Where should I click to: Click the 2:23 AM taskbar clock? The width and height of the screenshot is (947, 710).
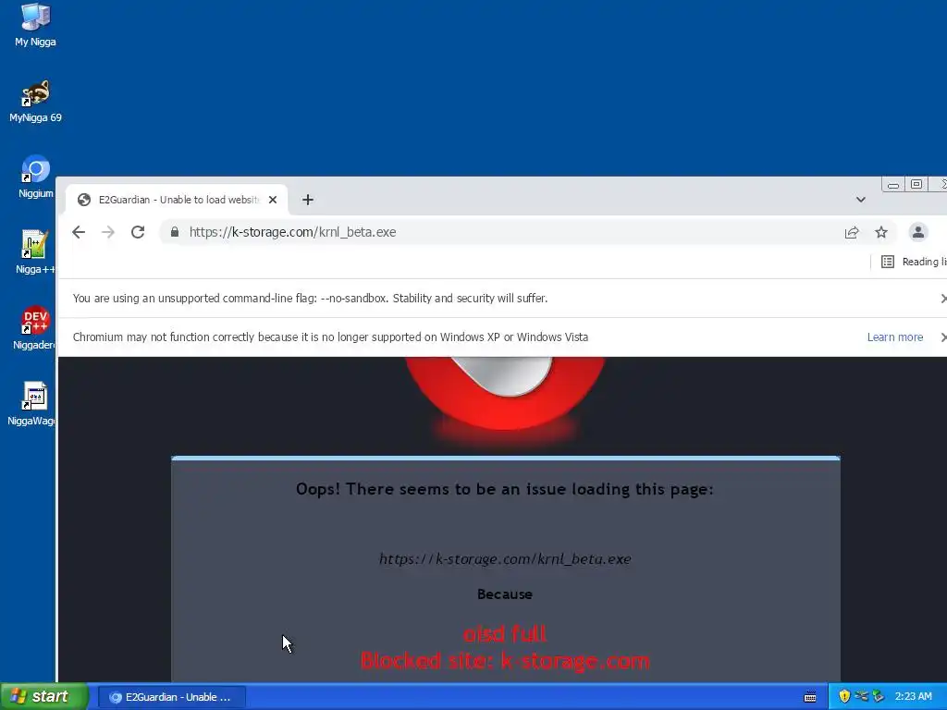coord(913,697)
